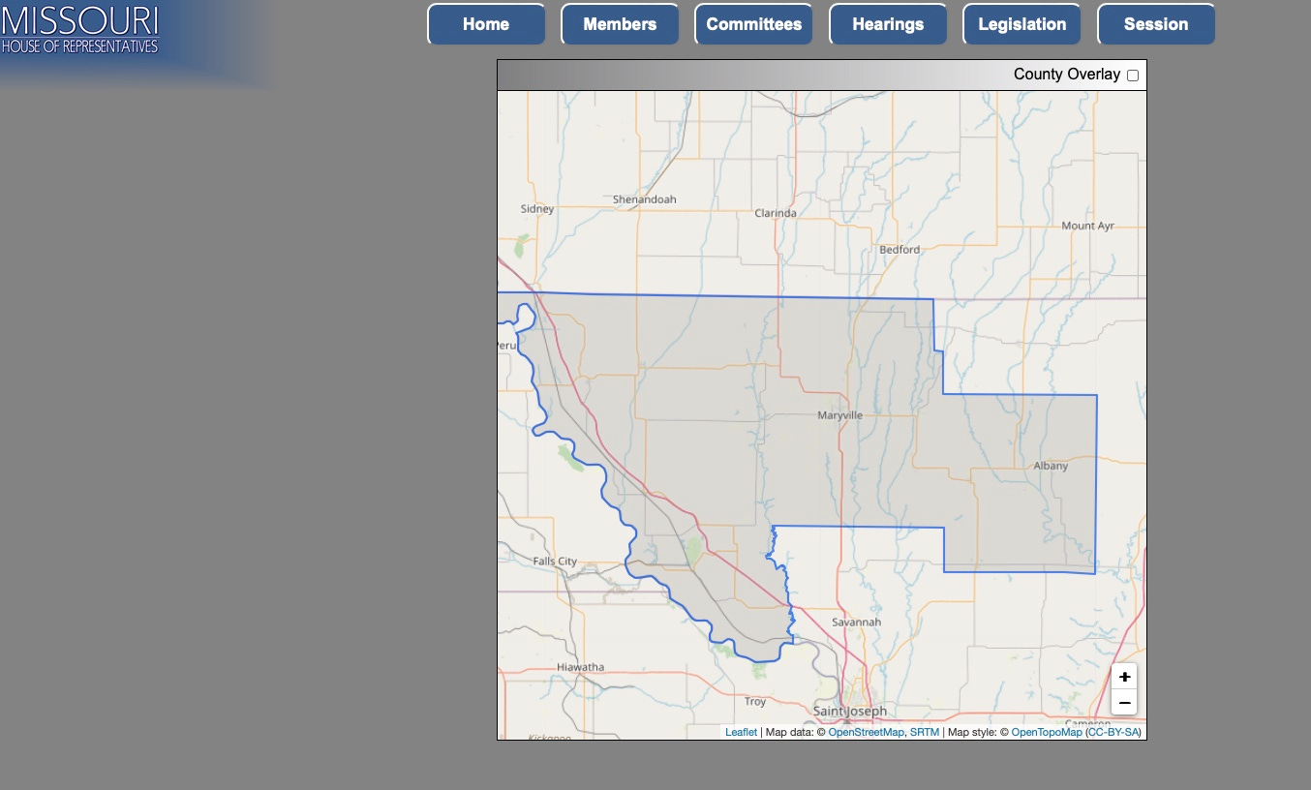Screen dimensions: 1311x790
Task: Follow the Leaflet attribution link
Action: point(741,733)
